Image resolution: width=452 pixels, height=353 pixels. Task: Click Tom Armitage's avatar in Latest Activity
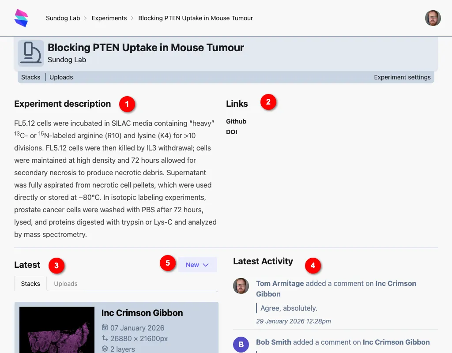(x=241, y=286)
